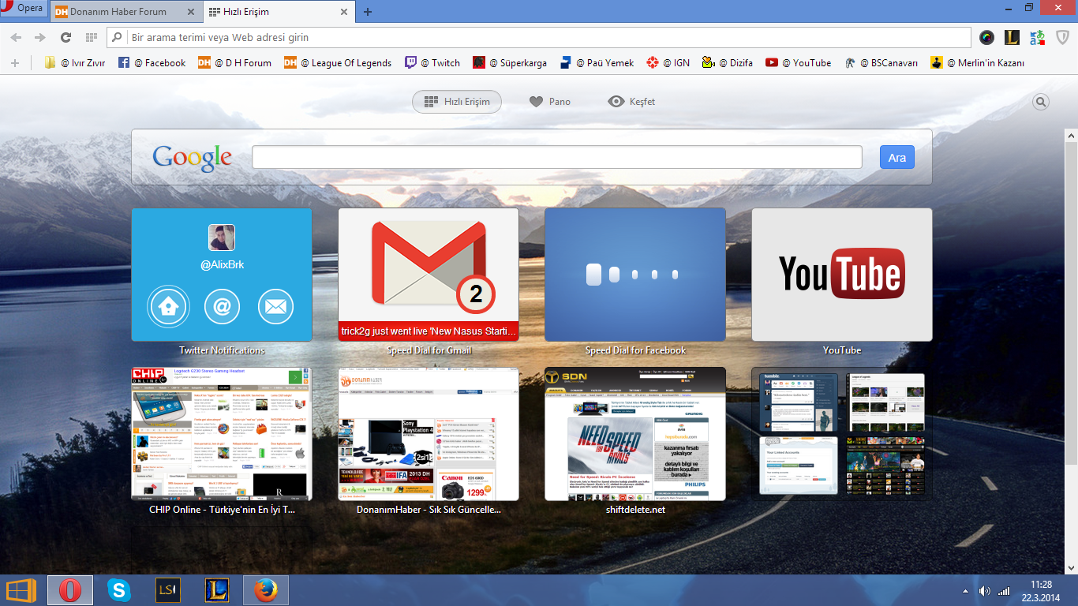Screen dimensions: 1078x606
Task: Open the Ivır Zıvır bookmark folder
Action: pos(75,62)
